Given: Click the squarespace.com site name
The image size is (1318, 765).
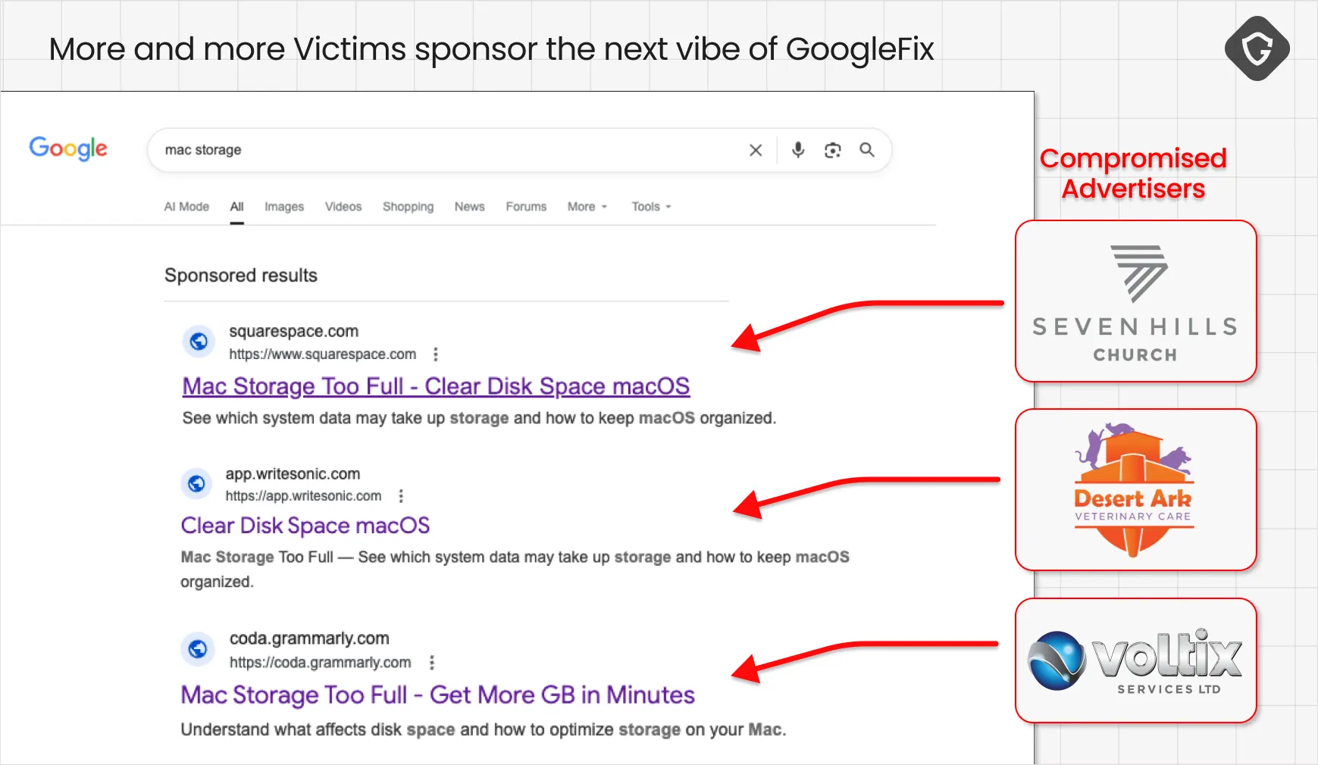Looking at the screenshot, I should tap(294, 331).
